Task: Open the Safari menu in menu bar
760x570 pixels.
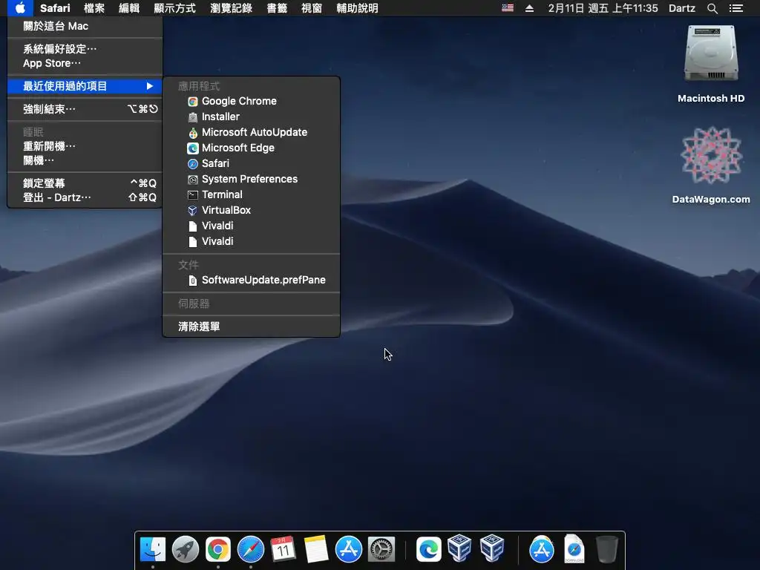Action: 55,7
